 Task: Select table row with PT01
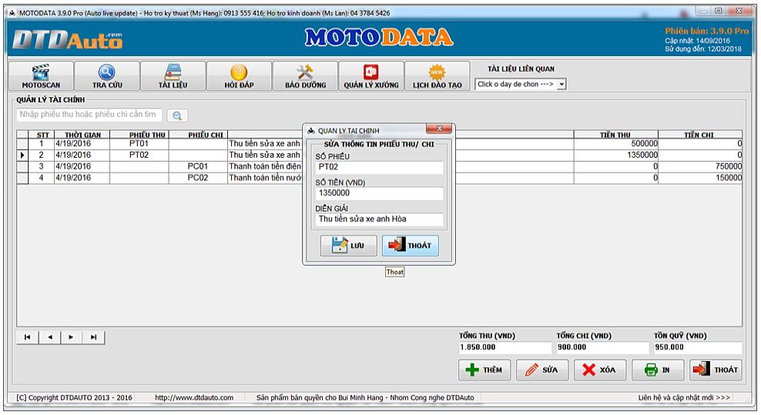click(x=379, y=144)
